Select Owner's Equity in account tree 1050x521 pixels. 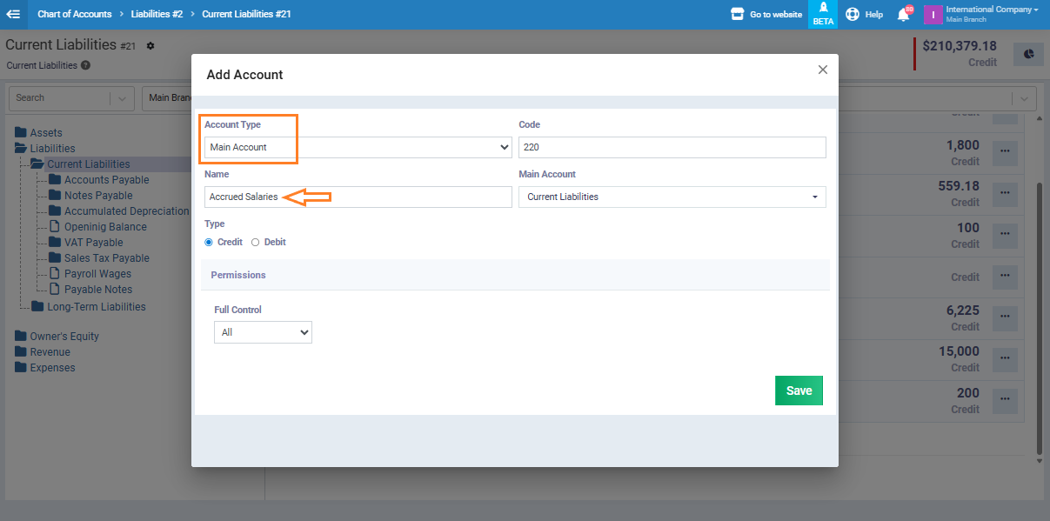[64, 337]
